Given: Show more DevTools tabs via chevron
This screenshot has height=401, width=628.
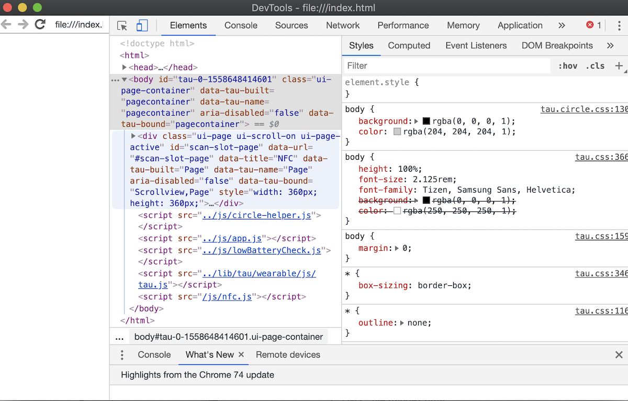Looking at the screenshot, I should (562, 25).
